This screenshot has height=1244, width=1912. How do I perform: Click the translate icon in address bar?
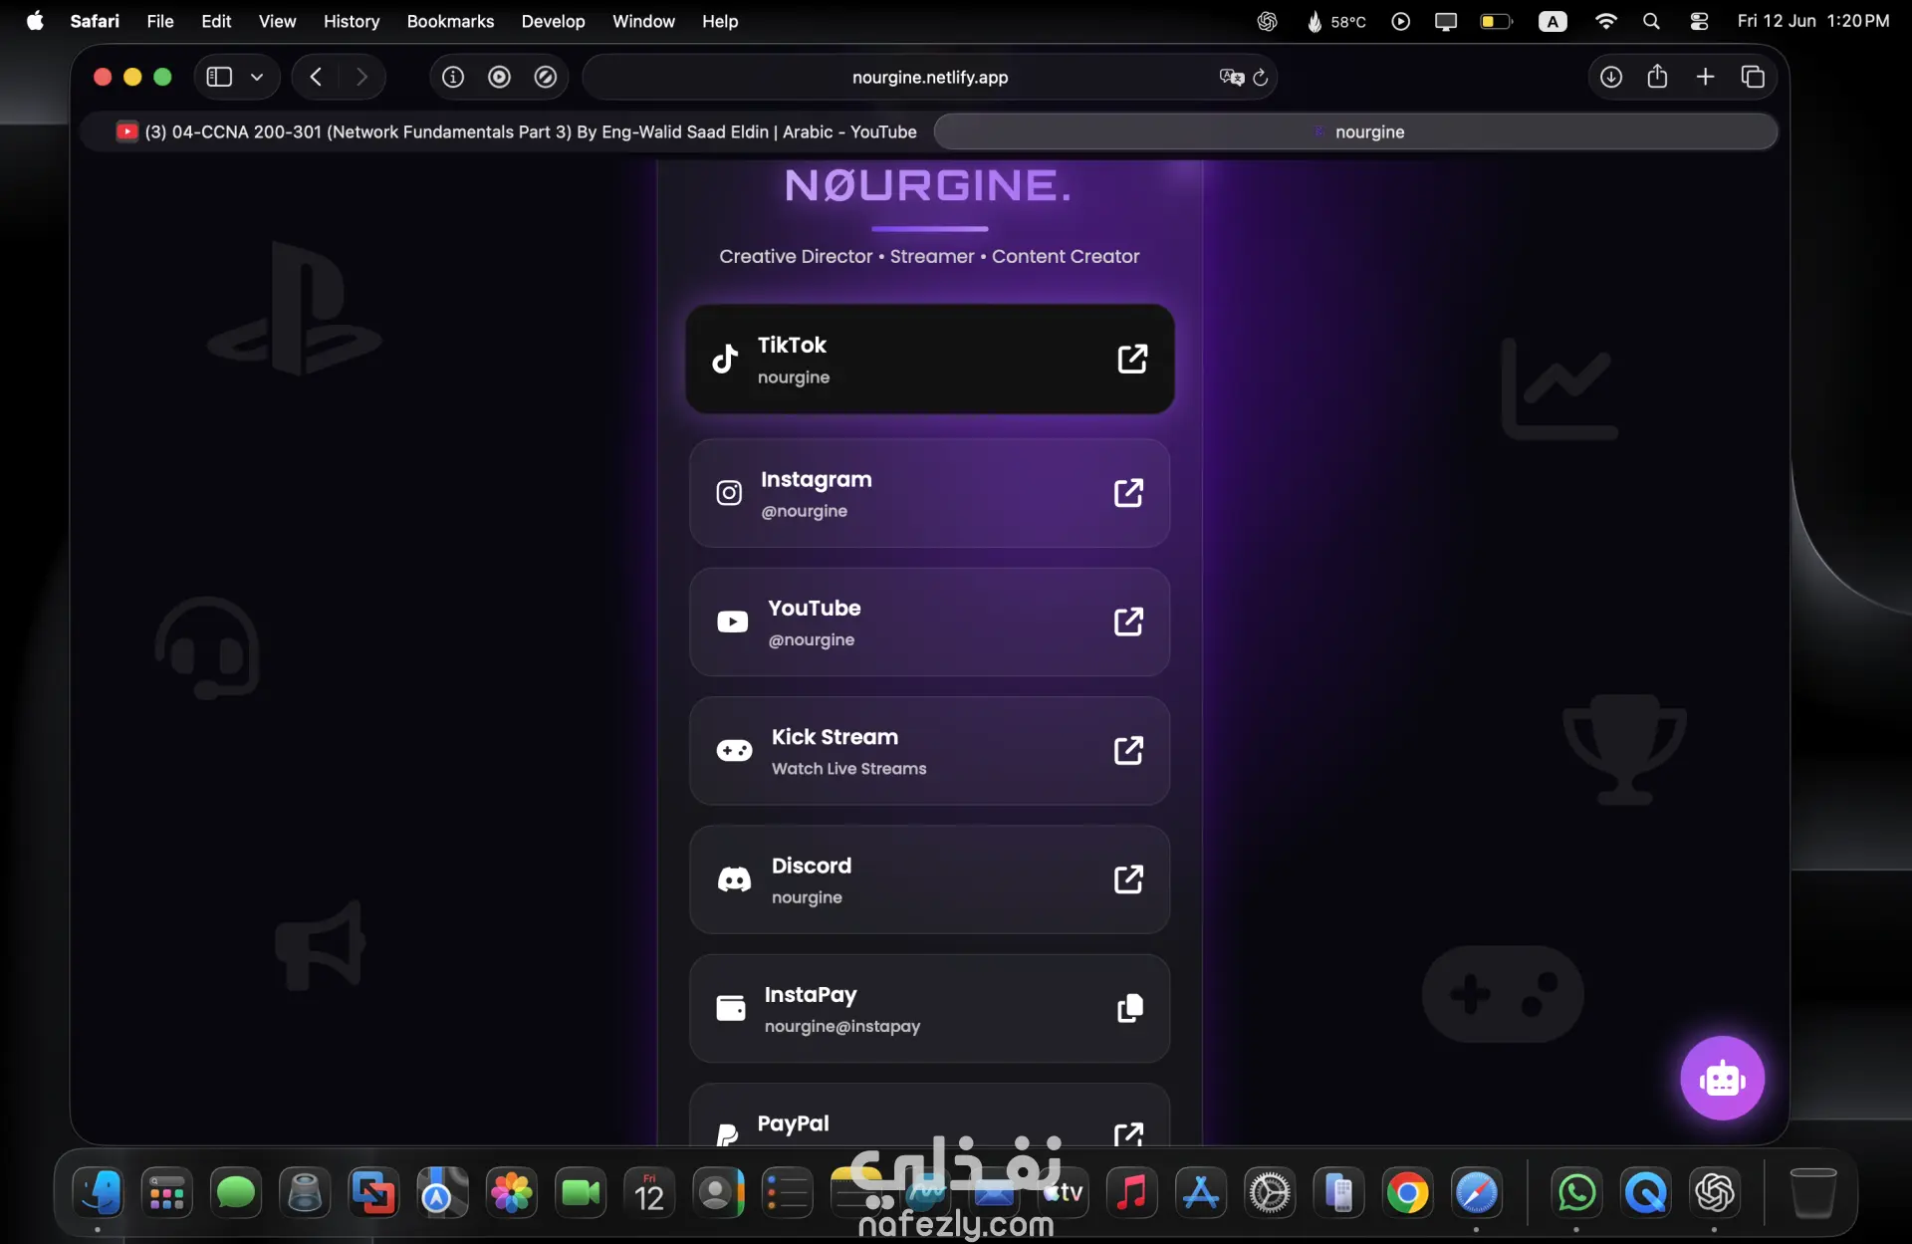pos(1231,78)
